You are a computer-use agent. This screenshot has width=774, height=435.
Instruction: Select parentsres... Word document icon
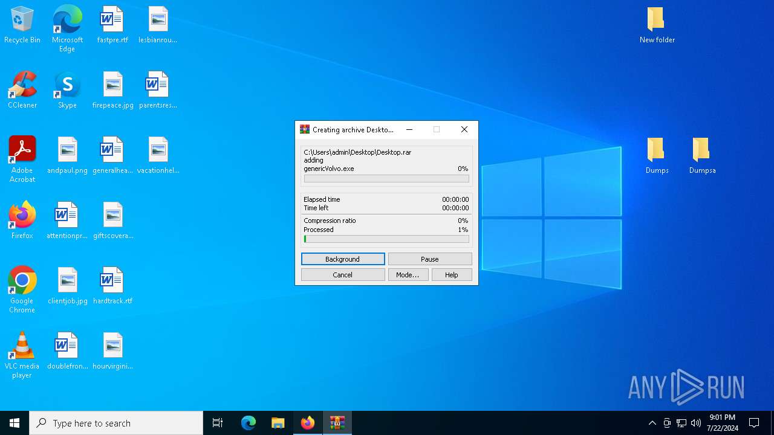(x=158, y=91)
